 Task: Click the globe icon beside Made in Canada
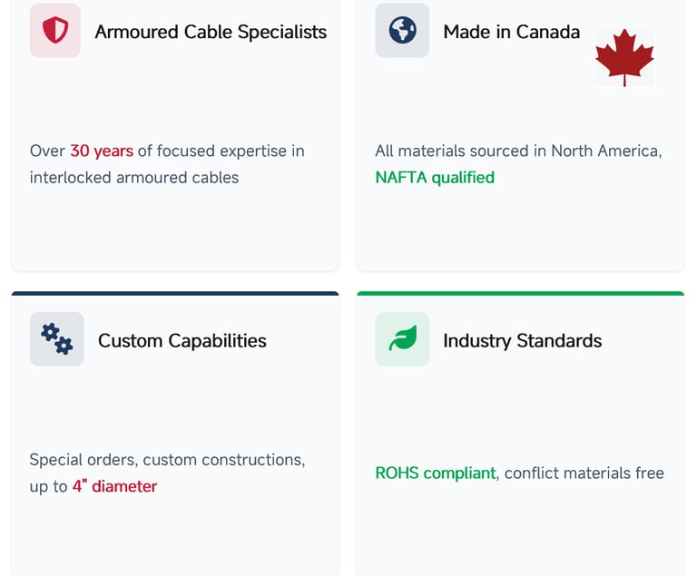pos(402,31)
